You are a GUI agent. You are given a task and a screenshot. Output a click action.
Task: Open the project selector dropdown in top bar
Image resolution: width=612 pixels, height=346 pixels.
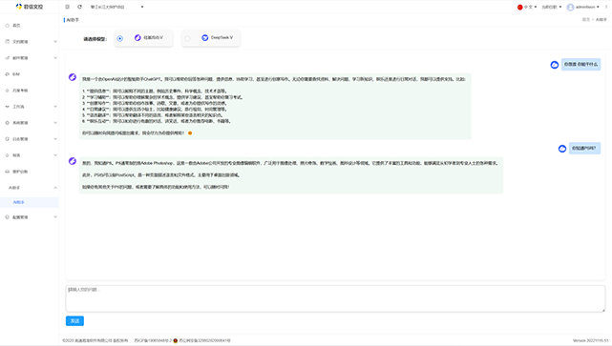(116, 7)
